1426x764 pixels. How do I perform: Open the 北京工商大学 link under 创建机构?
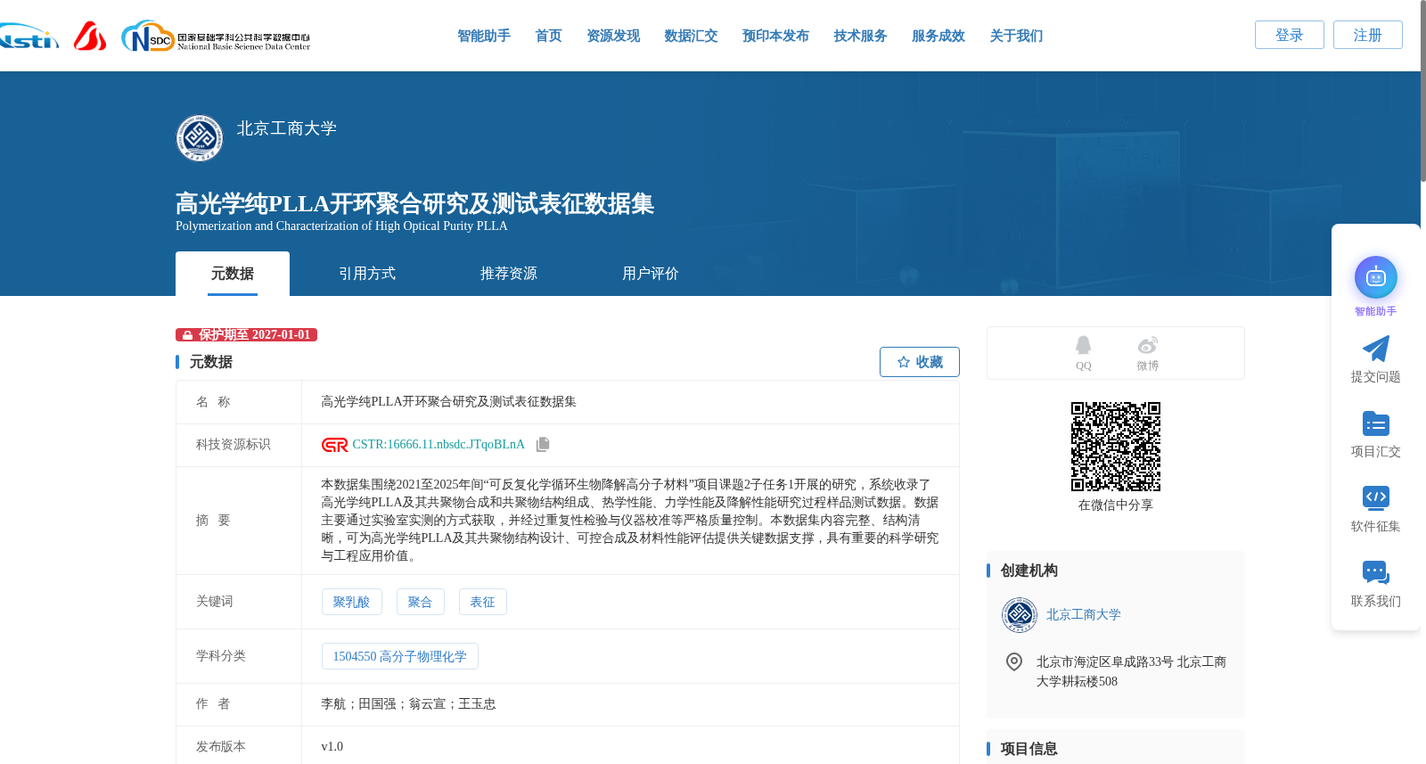[1083, 614]
